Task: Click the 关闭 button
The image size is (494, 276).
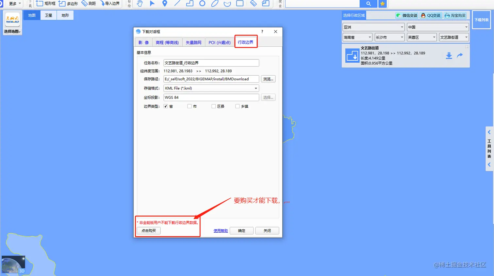Action: click(x=267, y=231)
